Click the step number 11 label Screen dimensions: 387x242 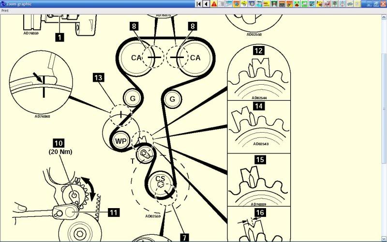point(114,212)
